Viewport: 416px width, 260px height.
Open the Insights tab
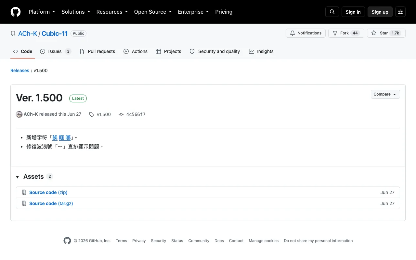(x=261, y=51)
